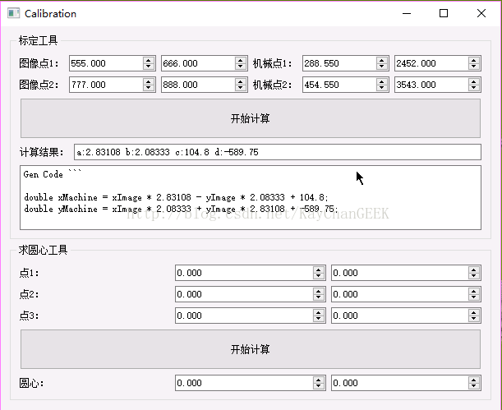The height and width of the screenshot is (410, 502).
Task: Increase 点1 second value with up arrow
Action: 474,269
